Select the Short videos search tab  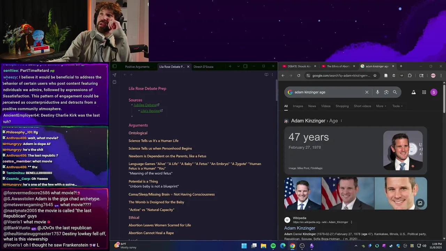362,106
